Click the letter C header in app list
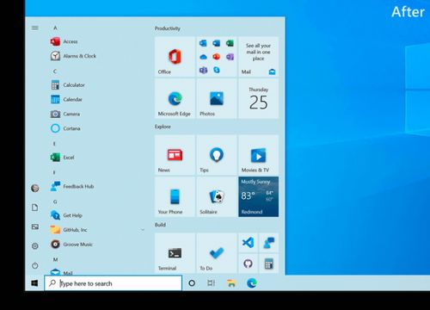 (55, 71)
